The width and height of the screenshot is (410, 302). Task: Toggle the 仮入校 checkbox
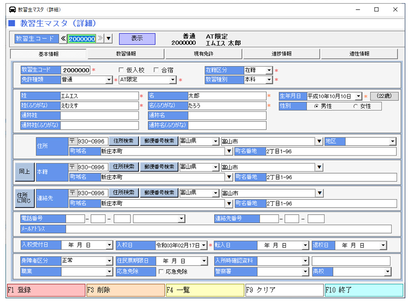121,70
